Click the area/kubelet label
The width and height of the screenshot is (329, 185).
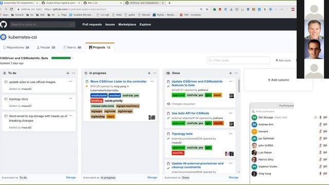coord(99,96)
